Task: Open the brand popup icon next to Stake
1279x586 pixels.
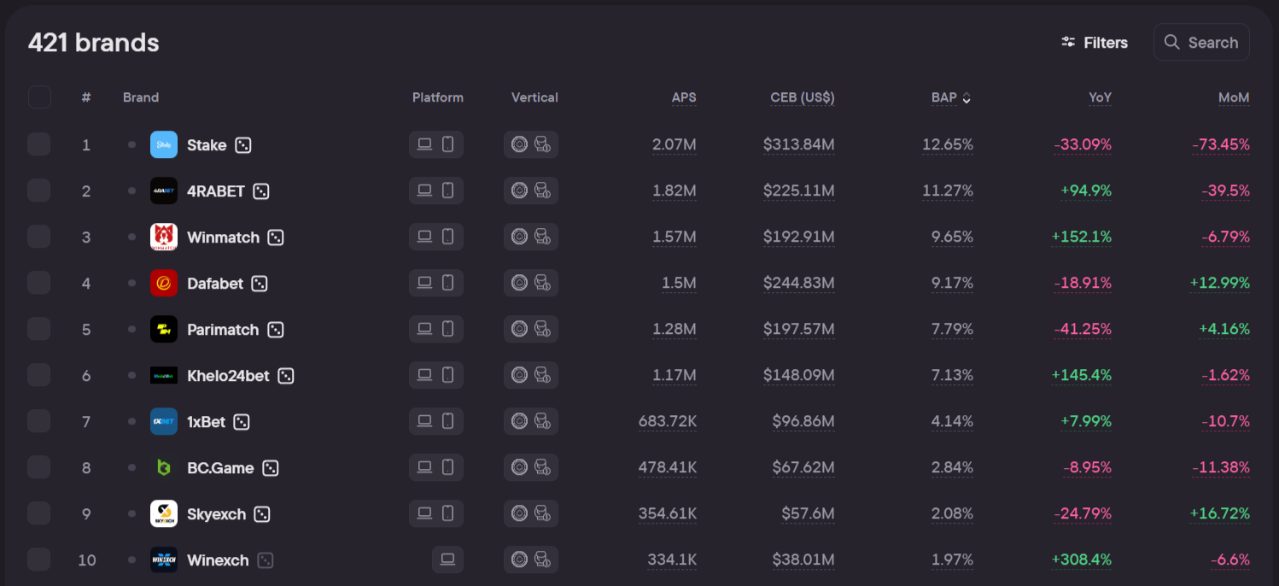Action: coord(243,144)
